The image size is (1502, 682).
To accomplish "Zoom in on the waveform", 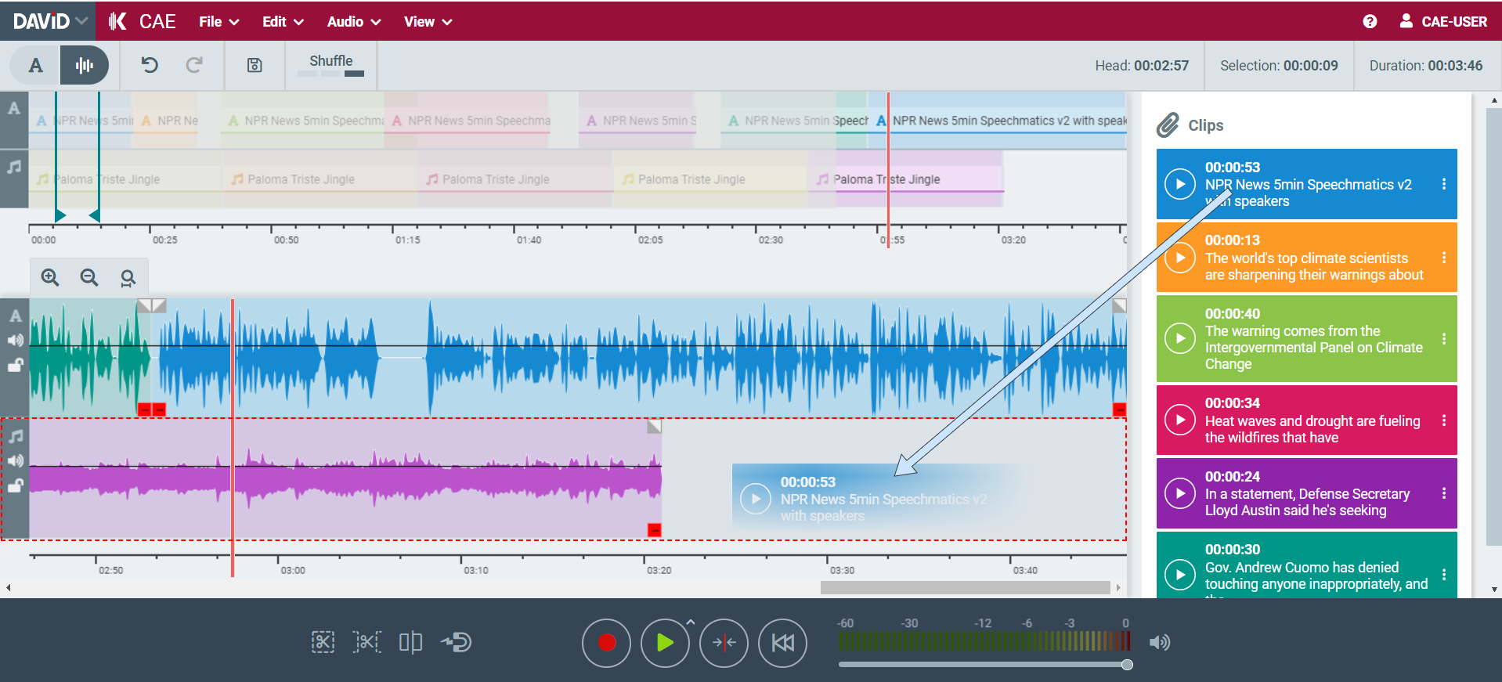I will click(50, 277).
